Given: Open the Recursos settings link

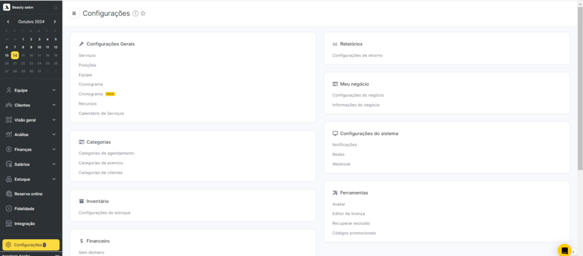Looking at the screenshot, I should (x=88, y=104).
